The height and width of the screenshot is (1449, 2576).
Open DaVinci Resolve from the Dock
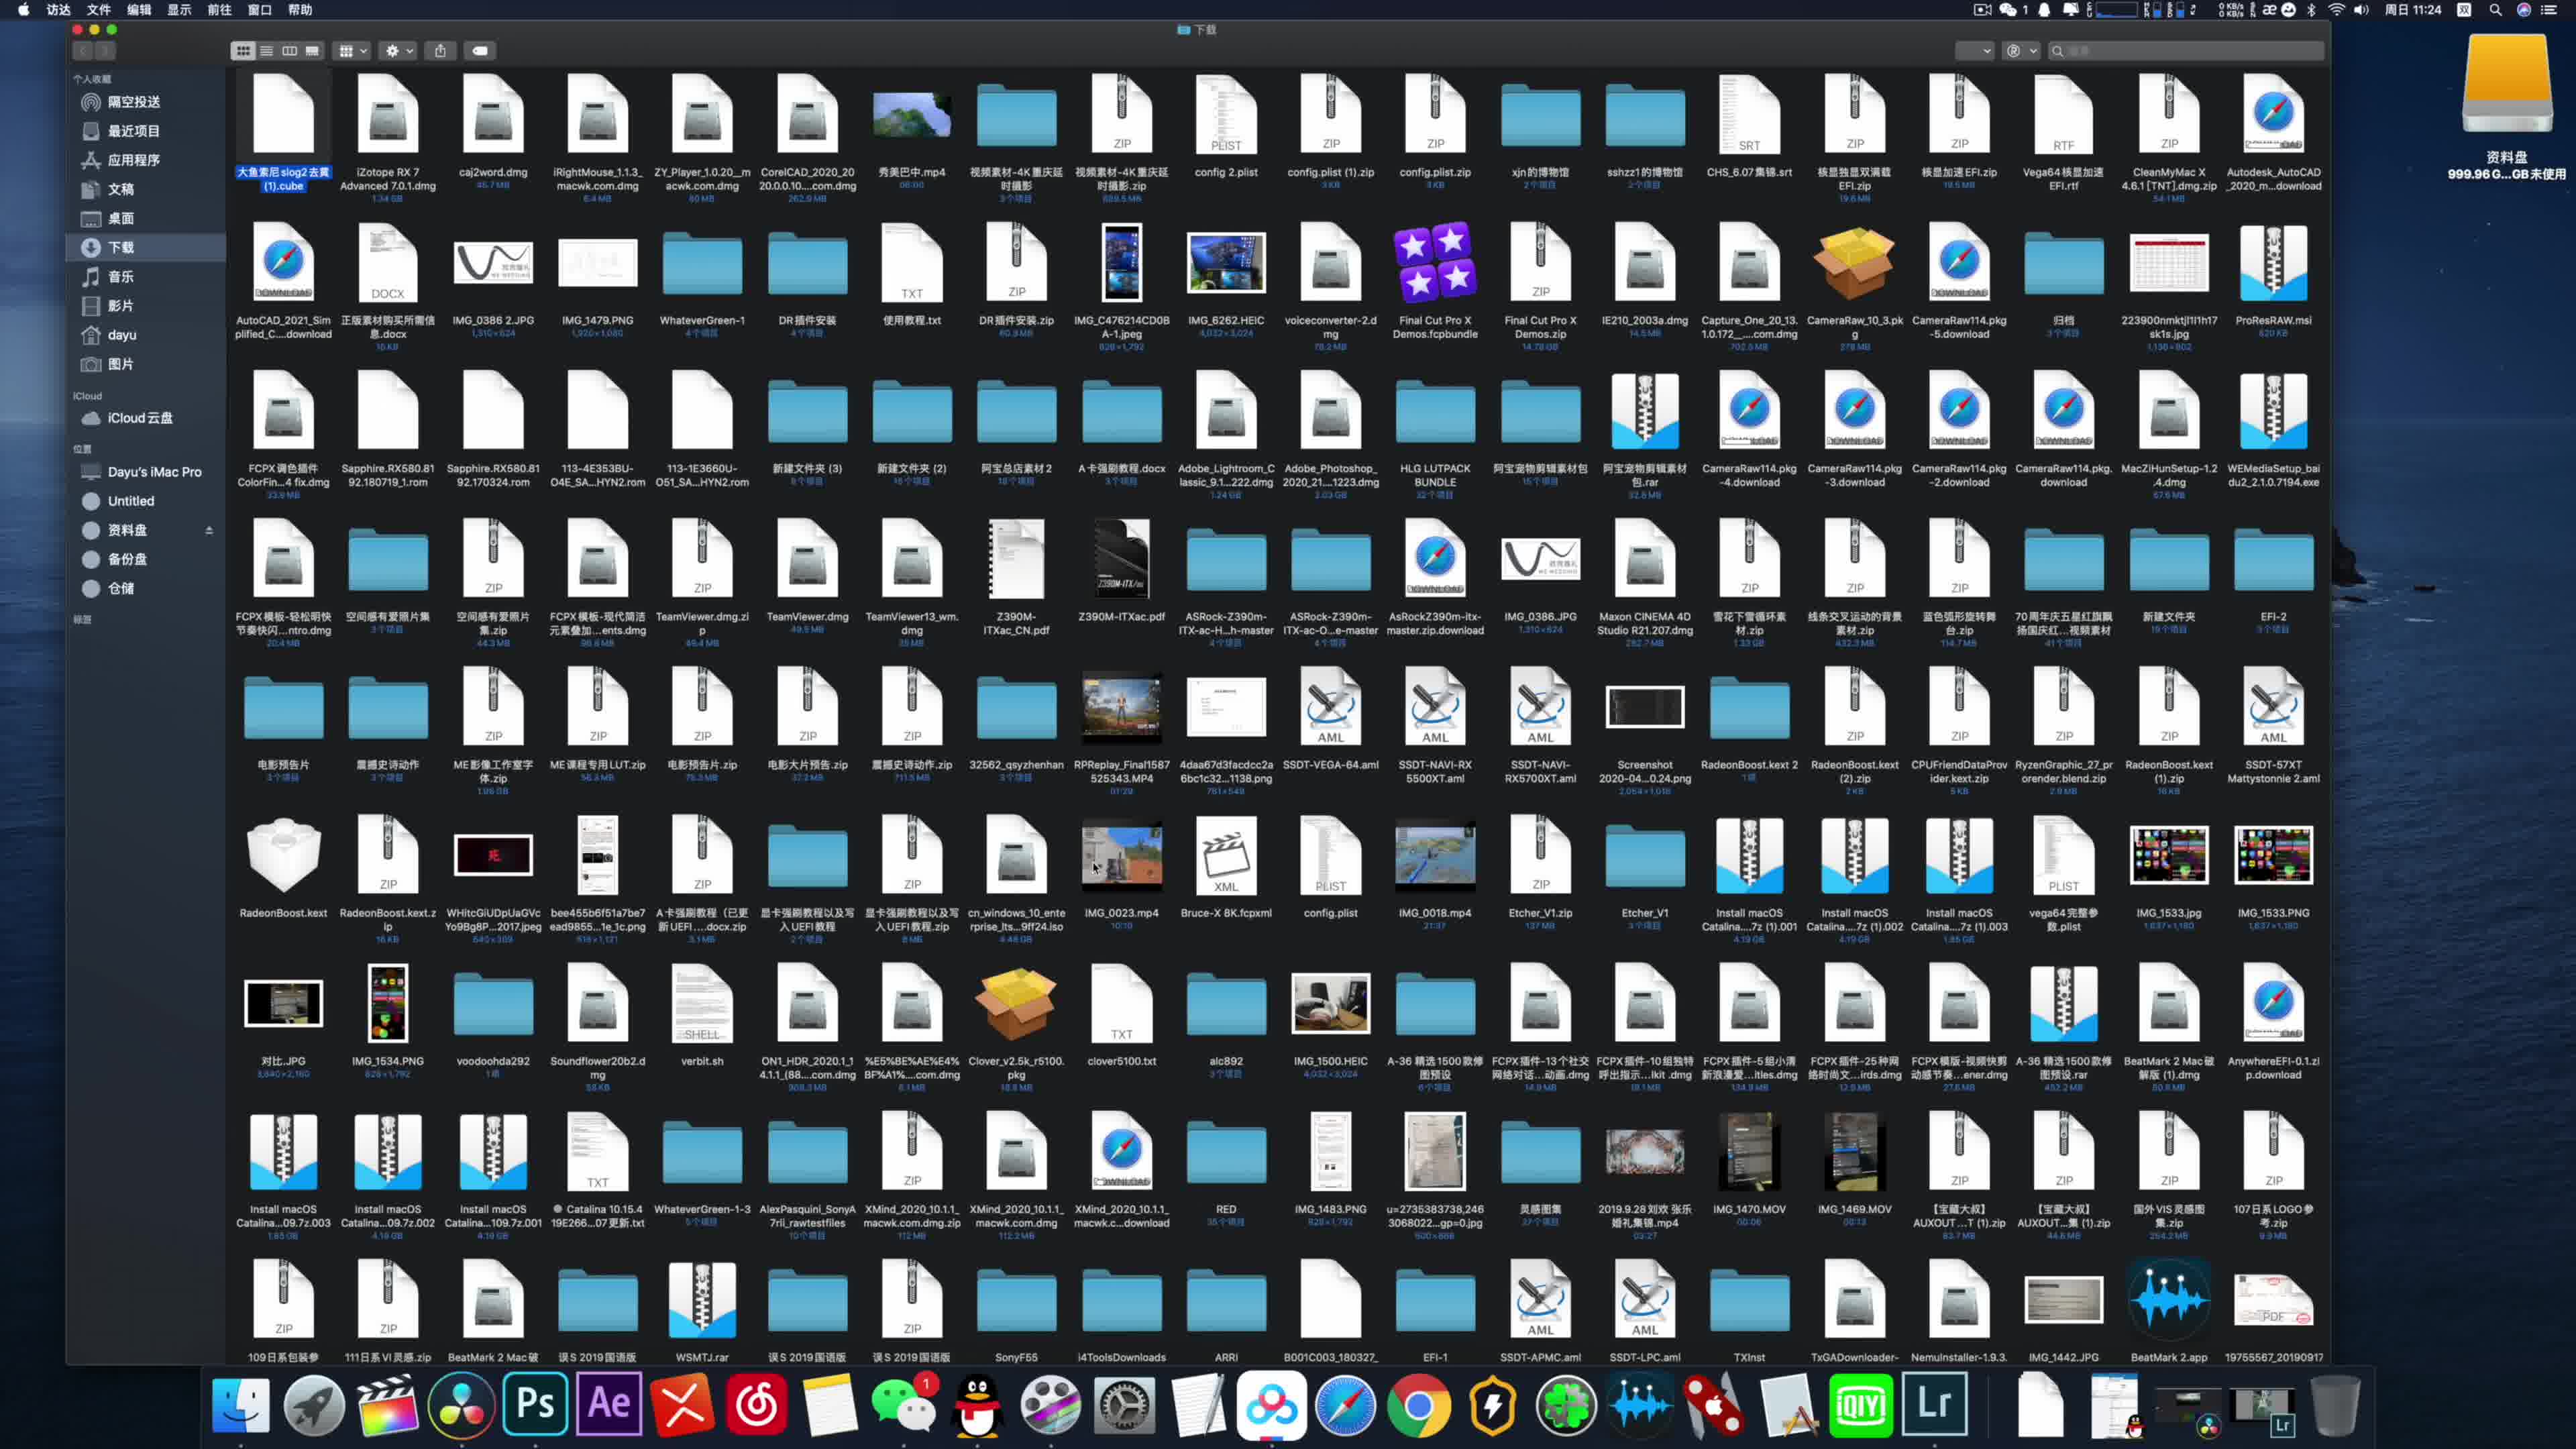[461, 1405]
